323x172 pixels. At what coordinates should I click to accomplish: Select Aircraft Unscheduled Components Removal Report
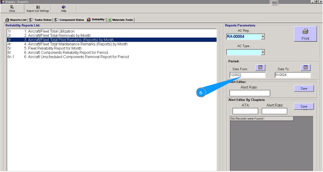coord(112,57)
